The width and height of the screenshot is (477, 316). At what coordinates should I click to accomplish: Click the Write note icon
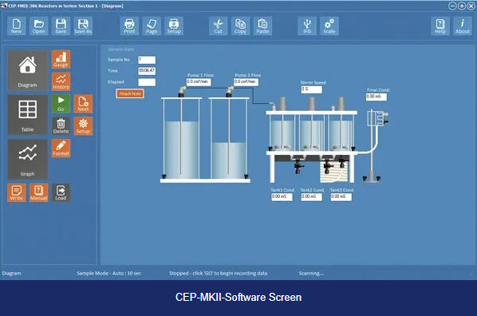click(17, 192)
